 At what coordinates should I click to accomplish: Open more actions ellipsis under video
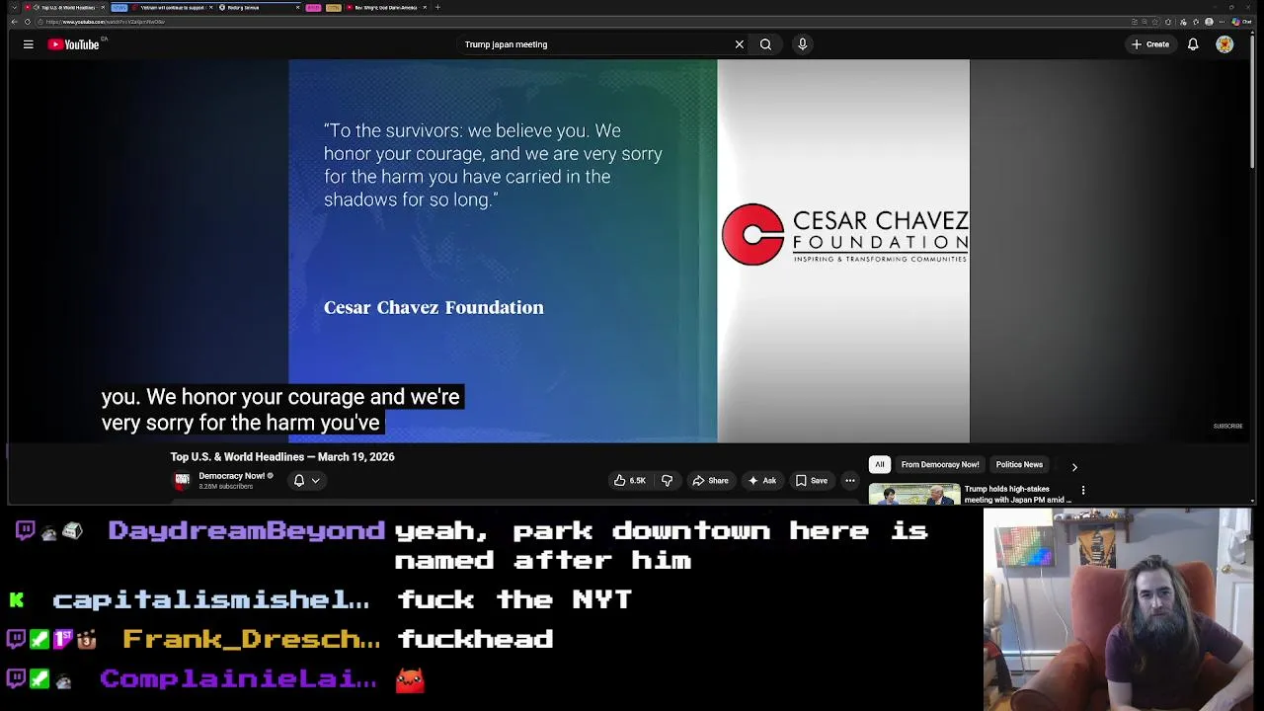(x=849, y=481)
